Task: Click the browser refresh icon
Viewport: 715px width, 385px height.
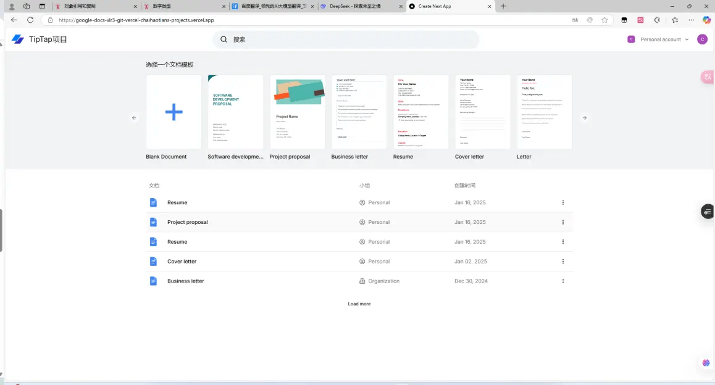Action: click(30, 20)
